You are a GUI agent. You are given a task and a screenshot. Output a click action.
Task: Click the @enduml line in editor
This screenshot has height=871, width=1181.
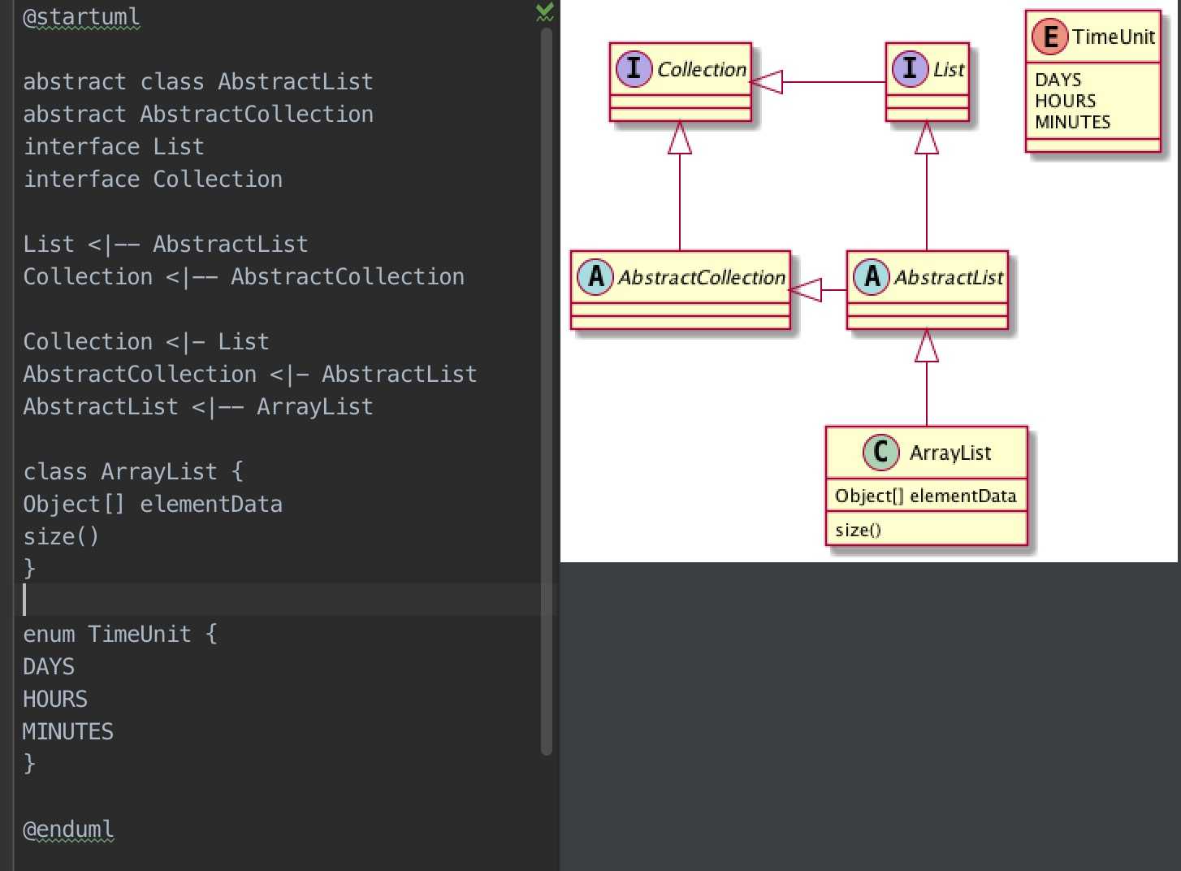(x=68, y=830)
